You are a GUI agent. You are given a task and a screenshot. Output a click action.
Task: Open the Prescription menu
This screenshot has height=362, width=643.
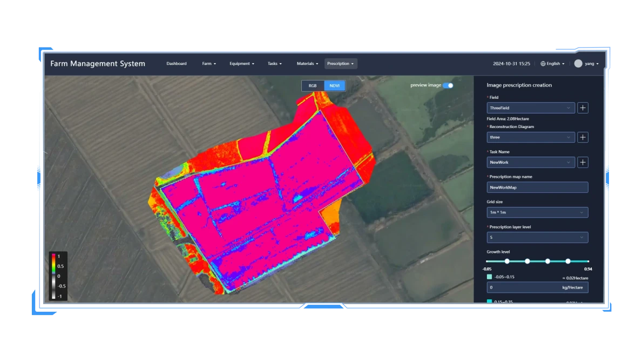[340, 64]
